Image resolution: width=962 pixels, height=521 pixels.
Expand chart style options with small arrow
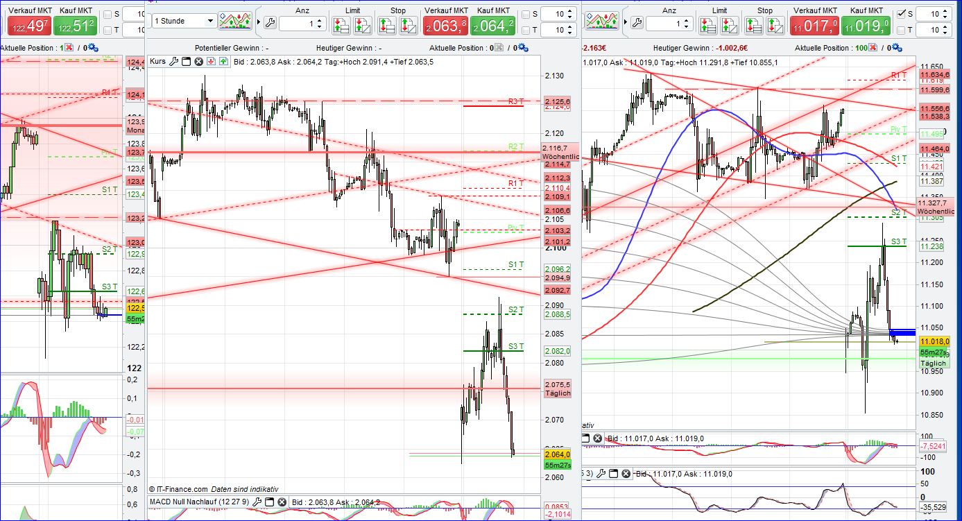[x=258, y=22]
